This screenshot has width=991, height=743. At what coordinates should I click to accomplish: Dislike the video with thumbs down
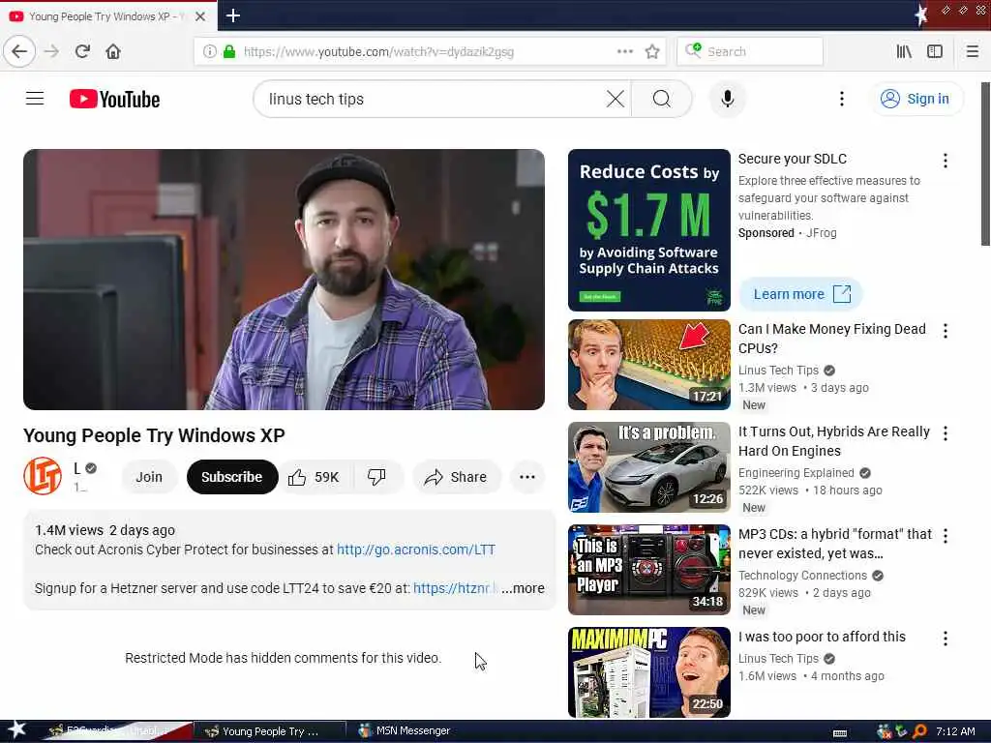pyautogui.click(x=376, y=477)
